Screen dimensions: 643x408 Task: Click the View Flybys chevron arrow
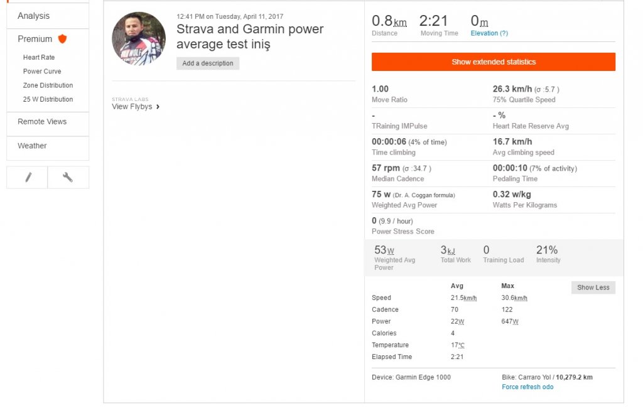tap(158, 107)
